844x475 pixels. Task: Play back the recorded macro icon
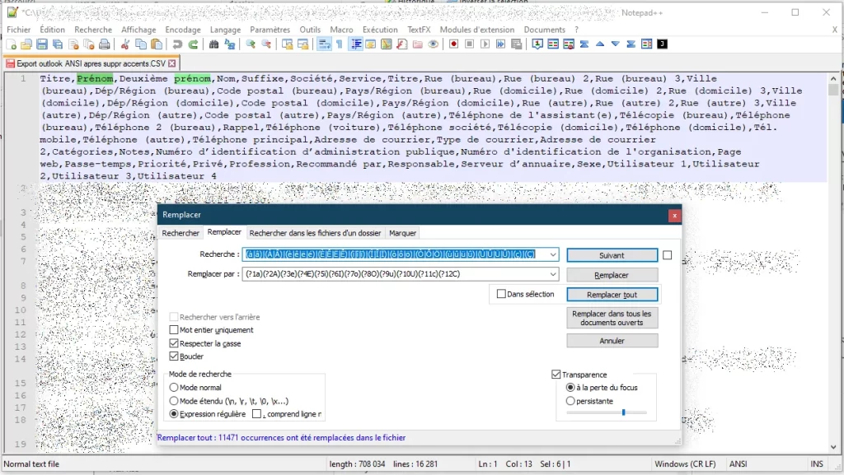click(x=485, y=44)
